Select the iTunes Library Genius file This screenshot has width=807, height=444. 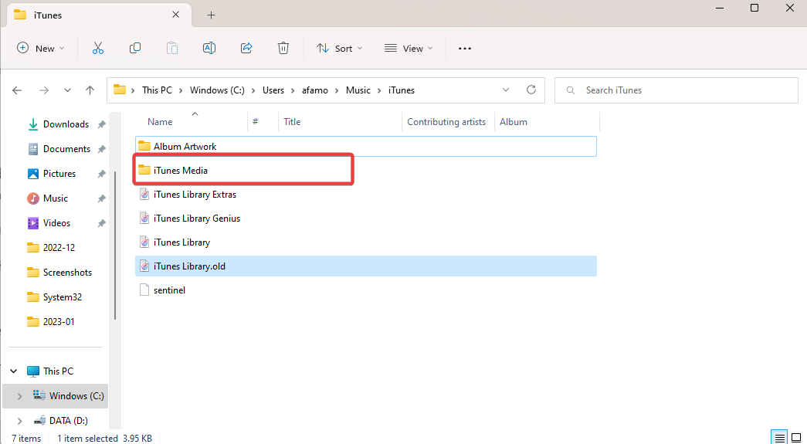[365, 219]
